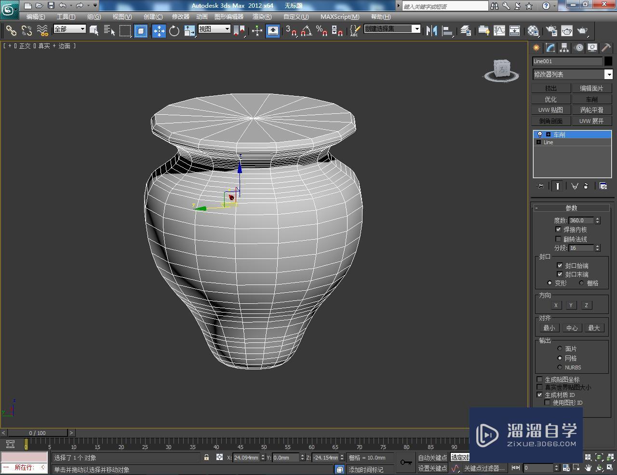Activate the Select Object tool

tap(94, 30)
